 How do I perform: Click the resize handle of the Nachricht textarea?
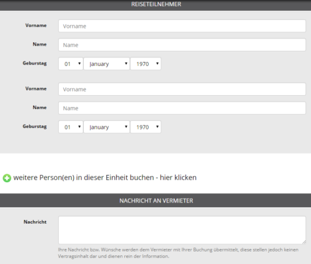coord(304,242)
